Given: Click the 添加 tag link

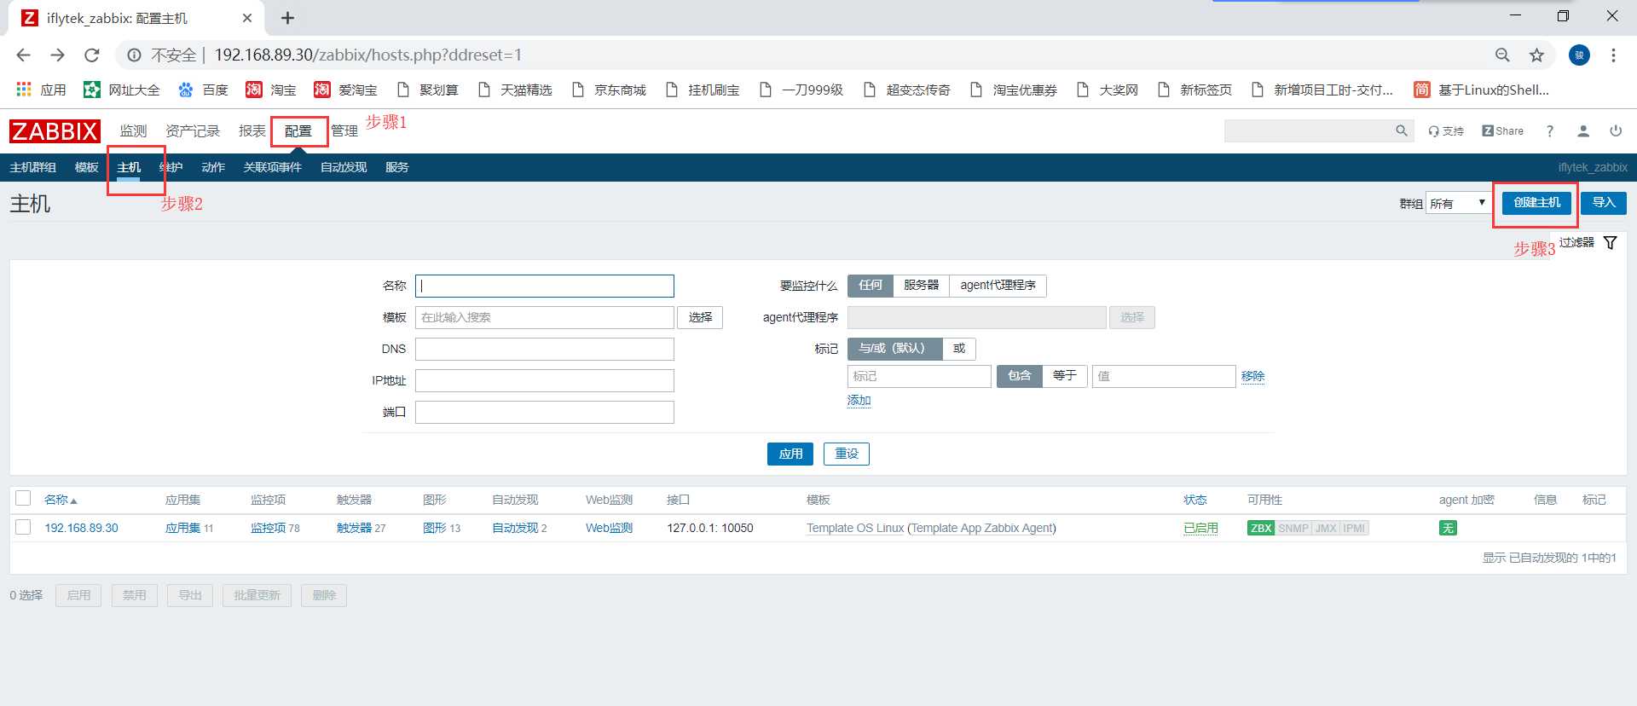Looking at the screenshot, I should click(x=859, y=401).
